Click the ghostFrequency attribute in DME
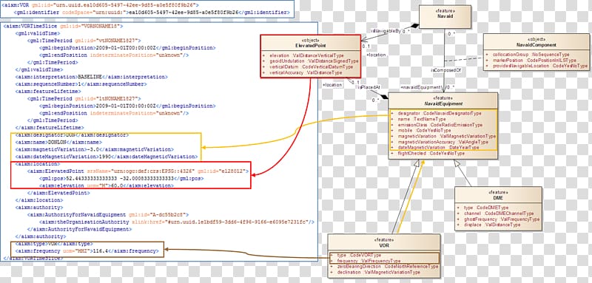592x283 pixels. pyautogui.click(x=498, y=219)
